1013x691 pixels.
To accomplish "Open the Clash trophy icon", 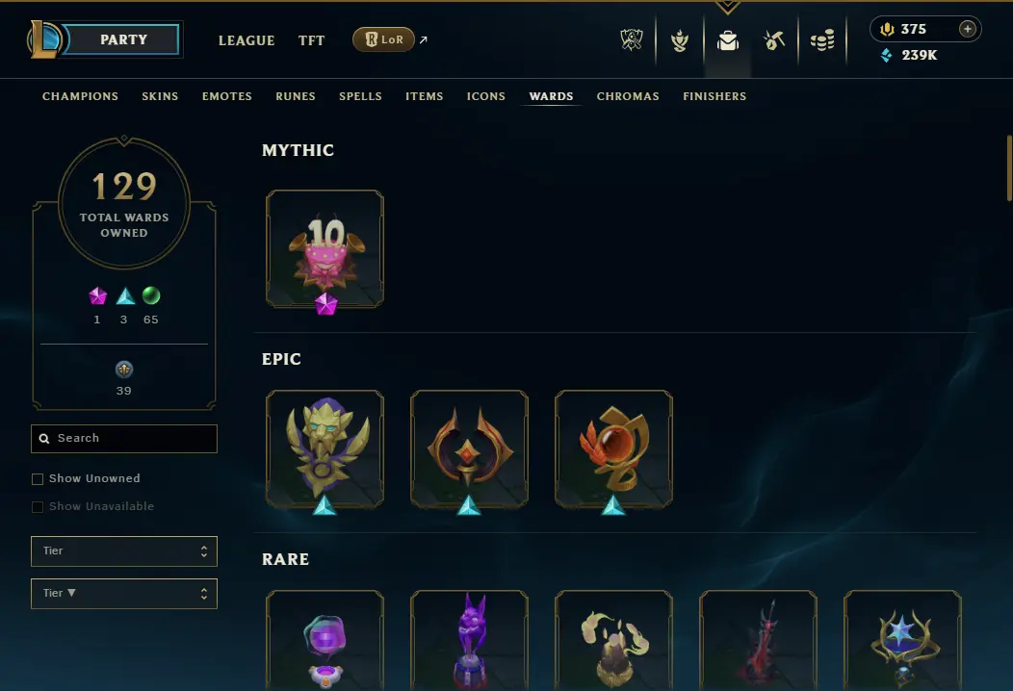I will [631, 40].
